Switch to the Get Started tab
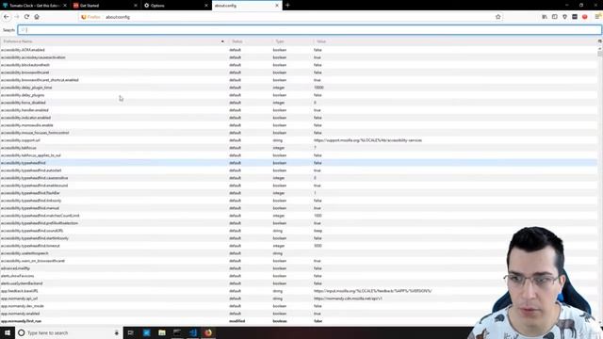This screenshot has width=603, height=339. pos(106,6)
